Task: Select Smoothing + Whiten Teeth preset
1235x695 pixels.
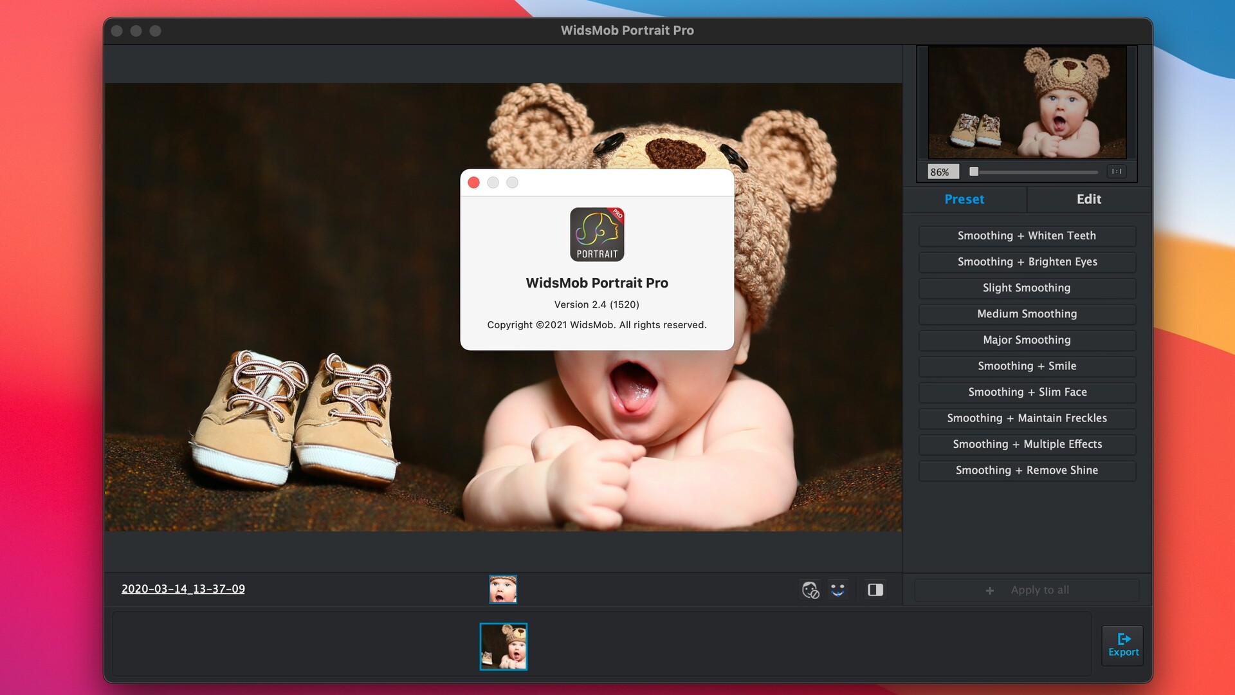Action: point(1027,235)
